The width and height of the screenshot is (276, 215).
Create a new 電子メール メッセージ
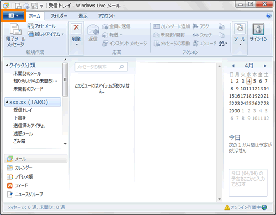click(15, 35)
